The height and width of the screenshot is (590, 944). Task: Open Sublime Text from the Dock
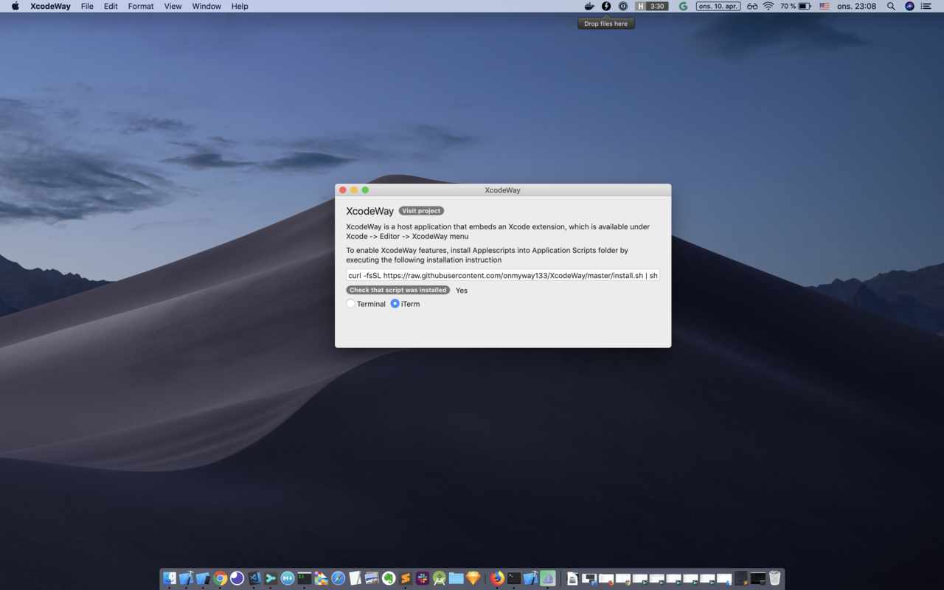(405, 578)
